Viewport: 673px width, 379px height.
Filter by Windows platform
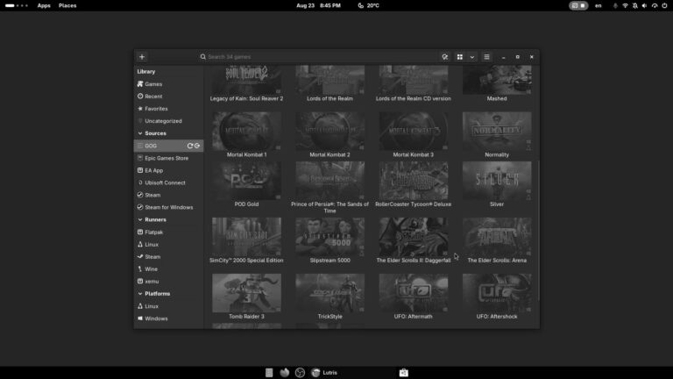coord(168,318)
